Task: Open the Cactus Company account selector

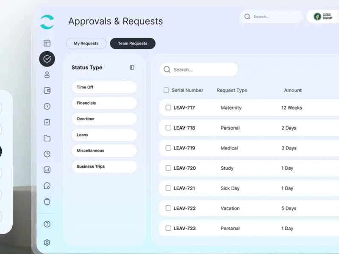Action: pos(322,17)
